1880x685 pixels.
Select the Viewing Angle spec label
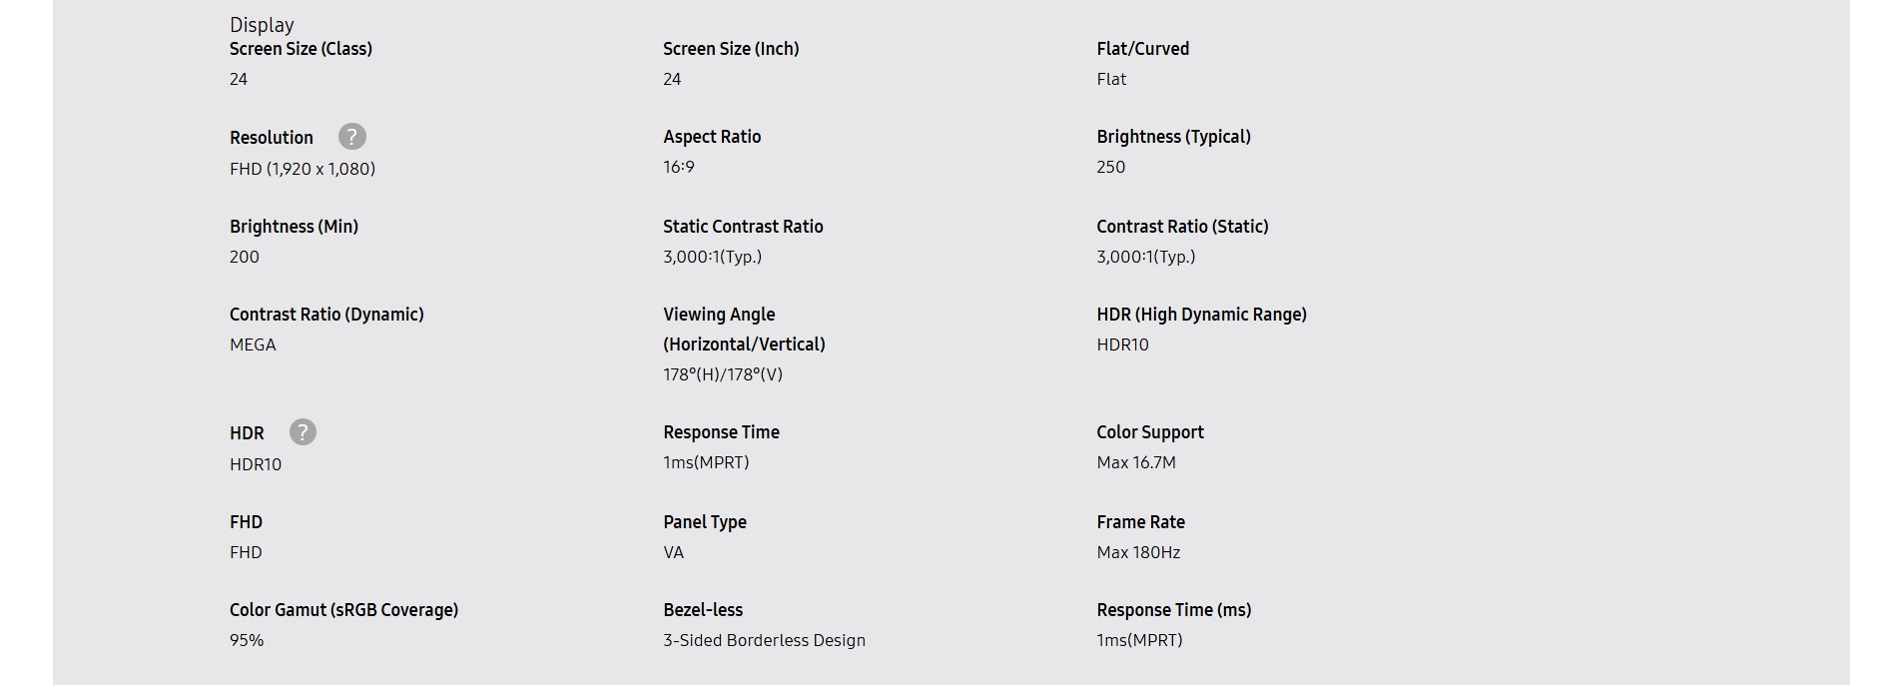tap(744, 330)
